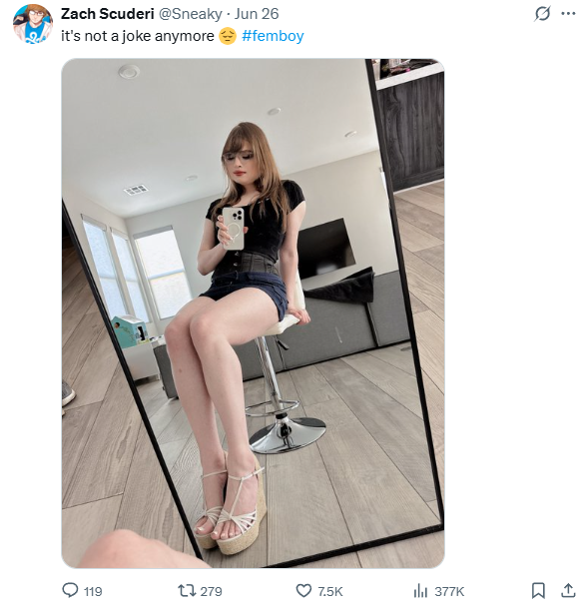The height and width of the screenshot is (612, 587).
Task: Click the 119 replies count
Action: pyautogui.click(x=93, y=592)
